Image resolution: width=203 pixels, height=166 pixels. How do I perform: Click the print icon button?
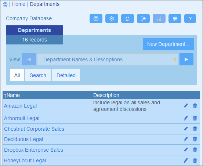coord(175,19)
